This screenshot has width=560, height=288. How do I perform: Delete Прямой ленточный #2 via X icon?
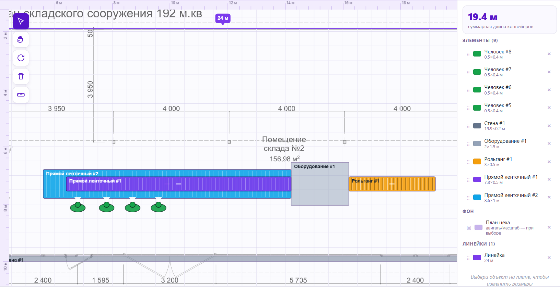pyautogui.click(x=549, y=197)
